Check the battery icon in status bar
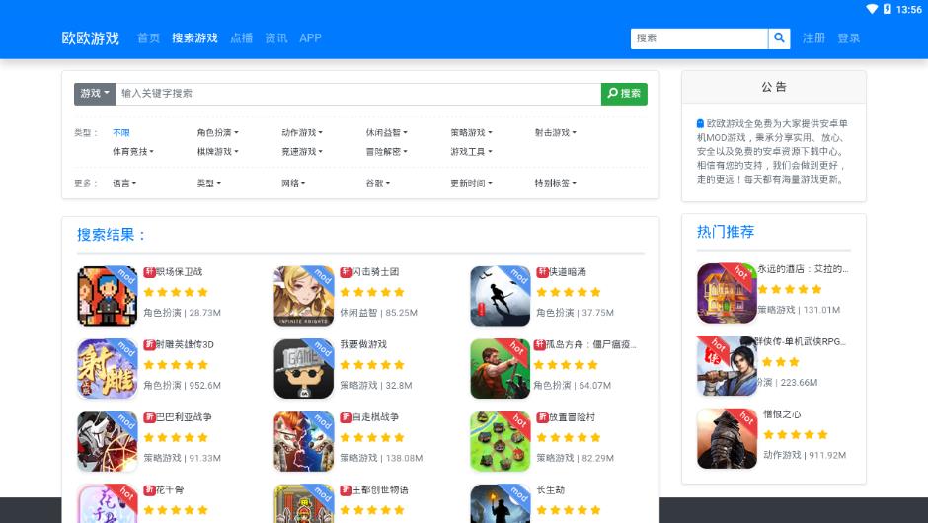This screenshot has width=928, height=523. 888,9
